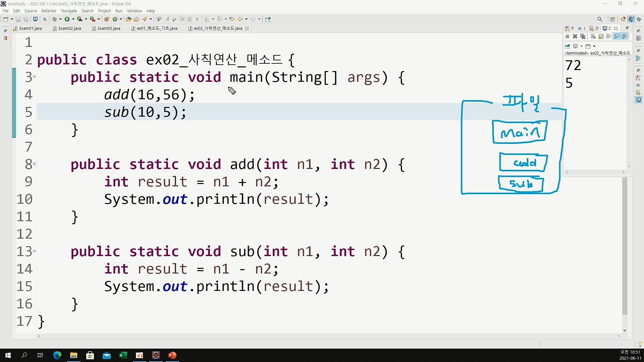Open the Refactor menu

click(49, 11)
